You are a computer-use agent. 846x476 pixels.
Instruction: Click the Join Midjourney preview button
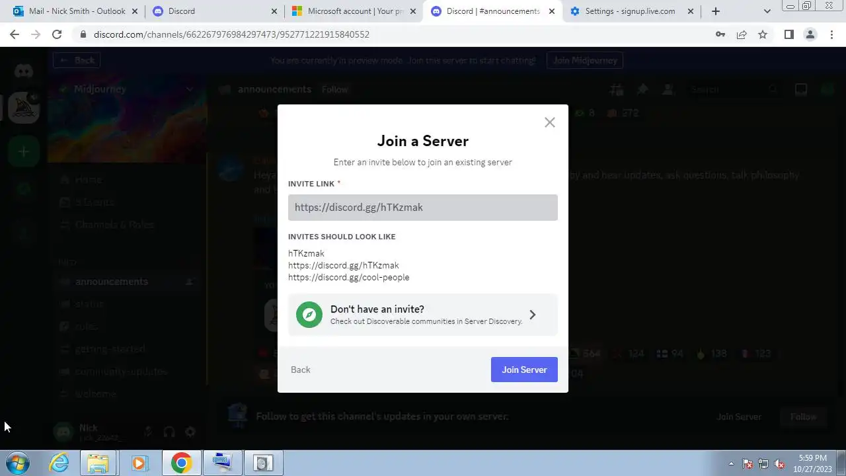point(585,60)
